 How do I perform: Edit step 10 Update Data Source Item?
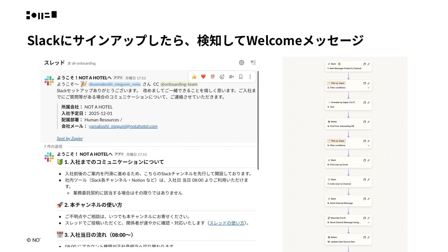[x=369, y=237]
